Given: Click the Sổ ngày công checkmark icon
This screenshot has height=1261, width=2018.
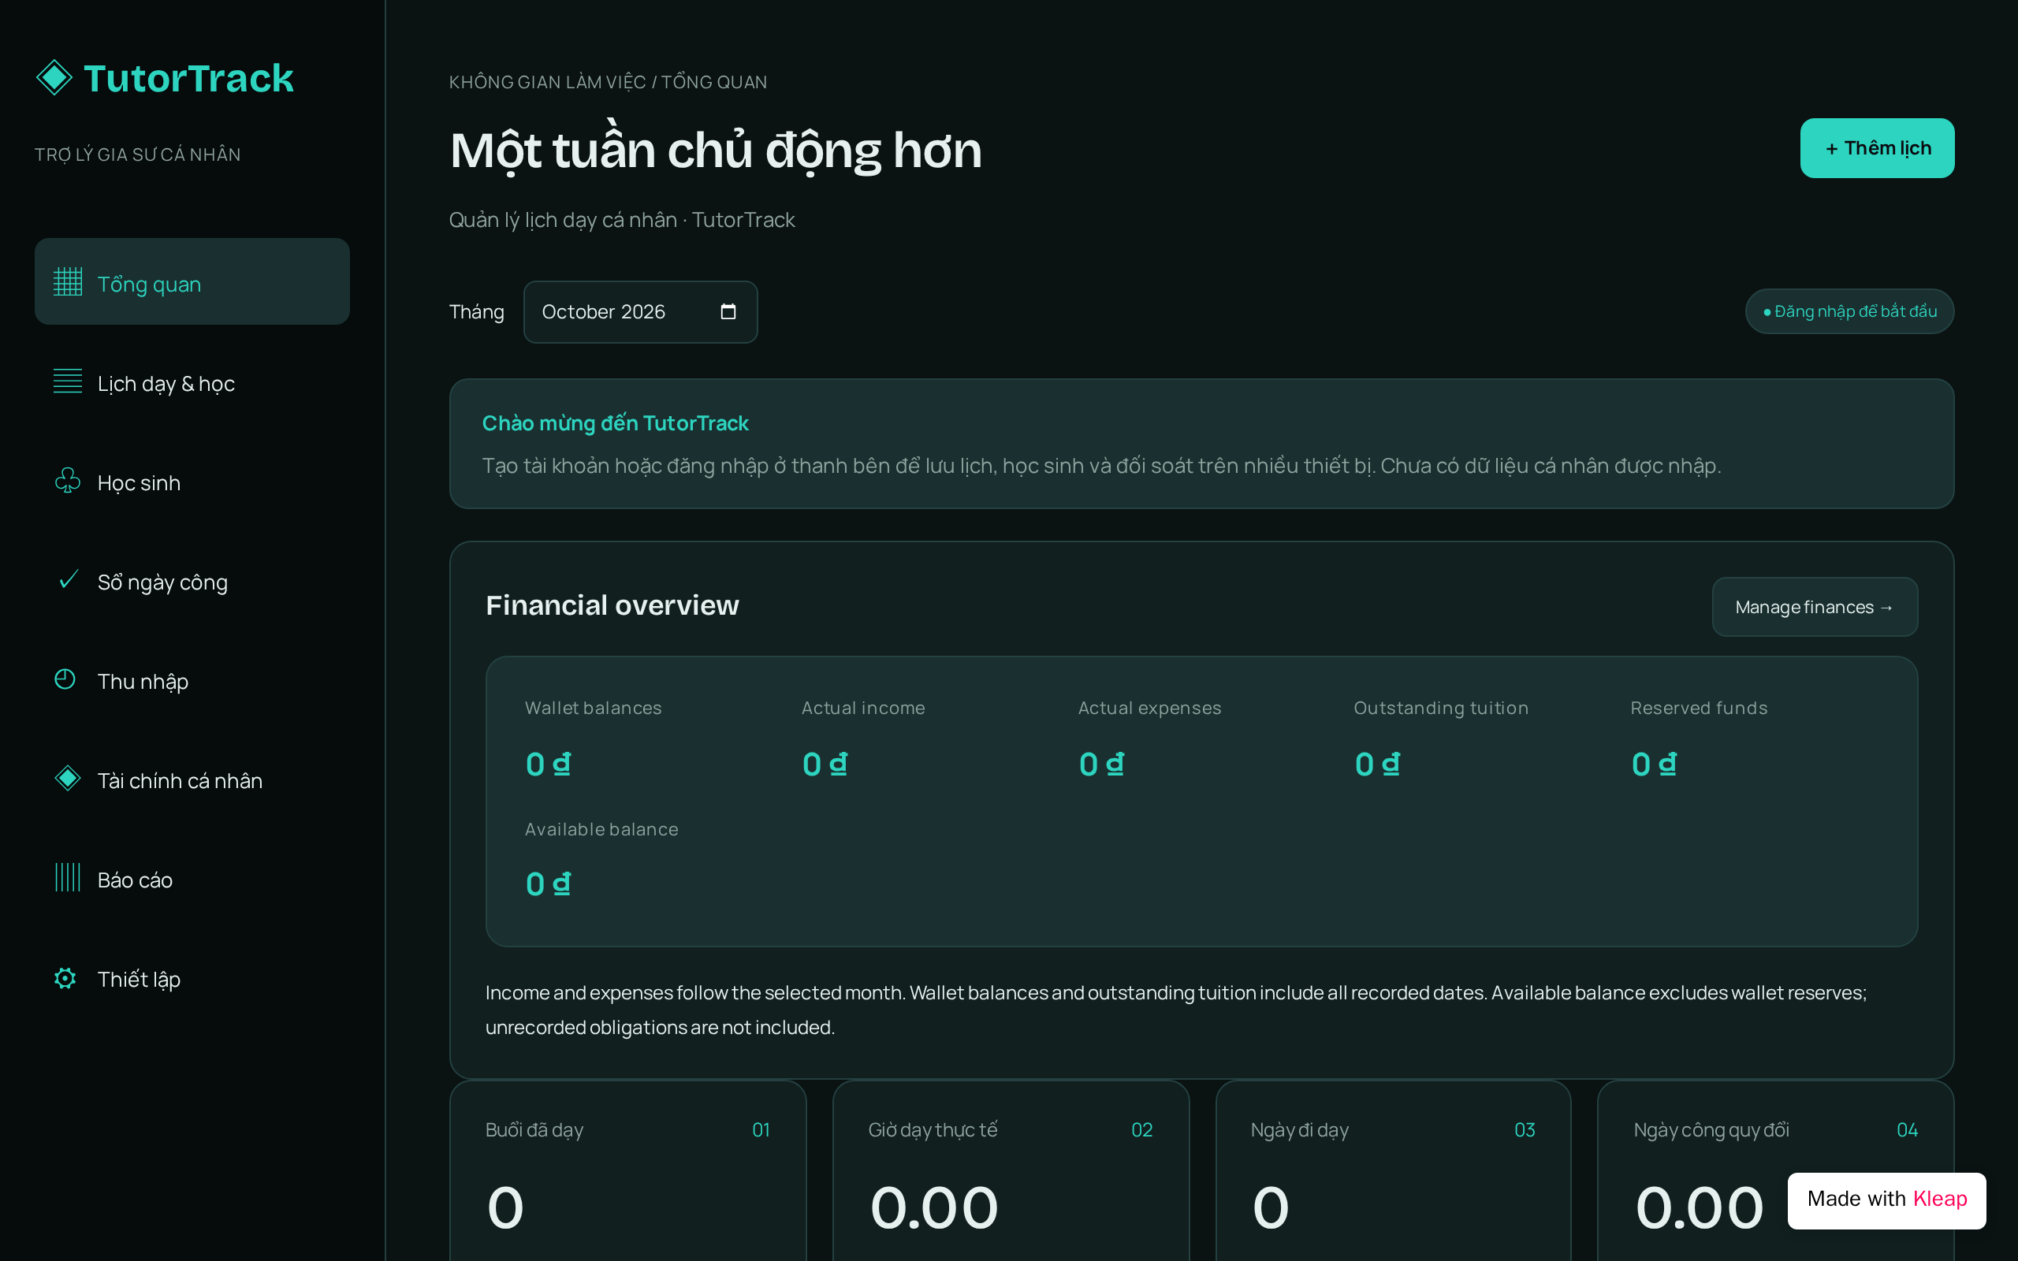Looking at the screenshot, I should coord(69,578).
